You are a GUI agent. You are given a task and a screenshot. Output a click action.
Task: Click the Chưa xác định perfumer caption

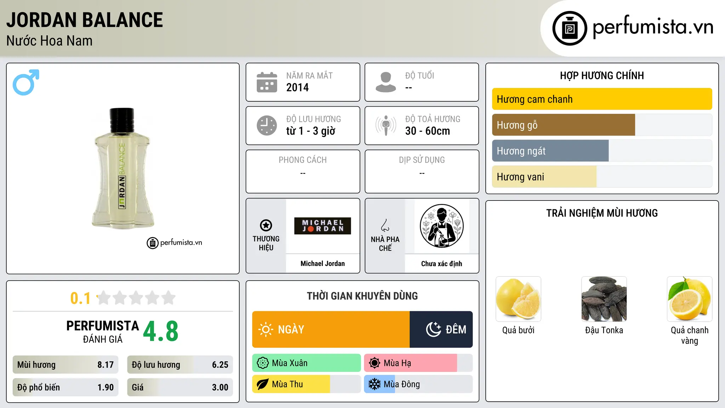[441, 263]
